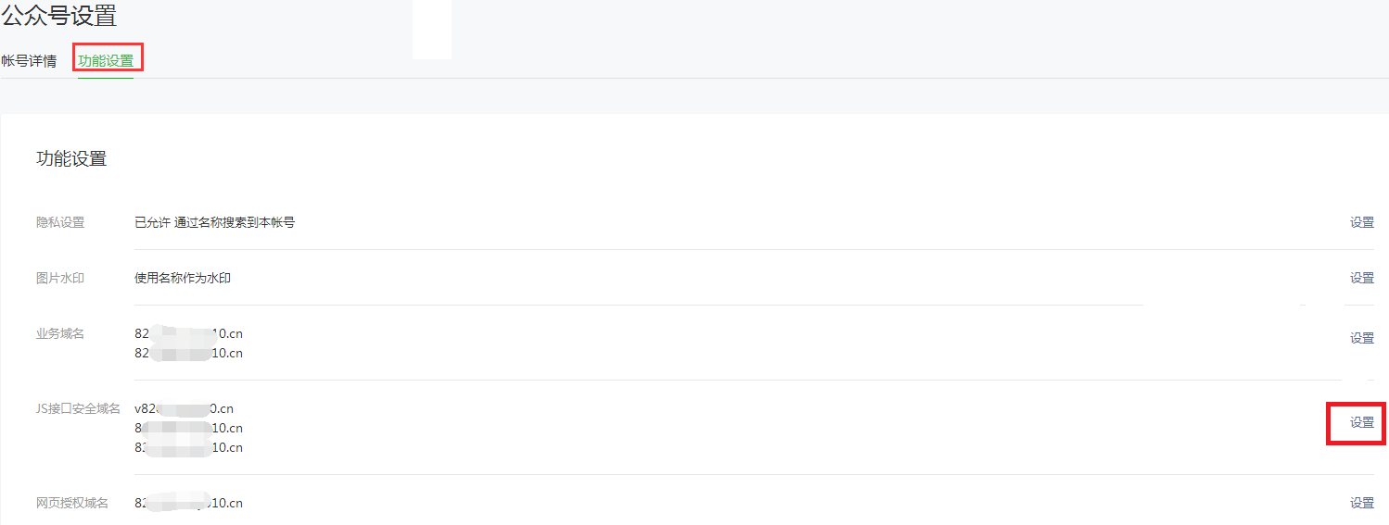Open 设置 link for 隐私设置 row
Screen dimensions: 1389x525
pyautogui.click(x=1361, y=222)
